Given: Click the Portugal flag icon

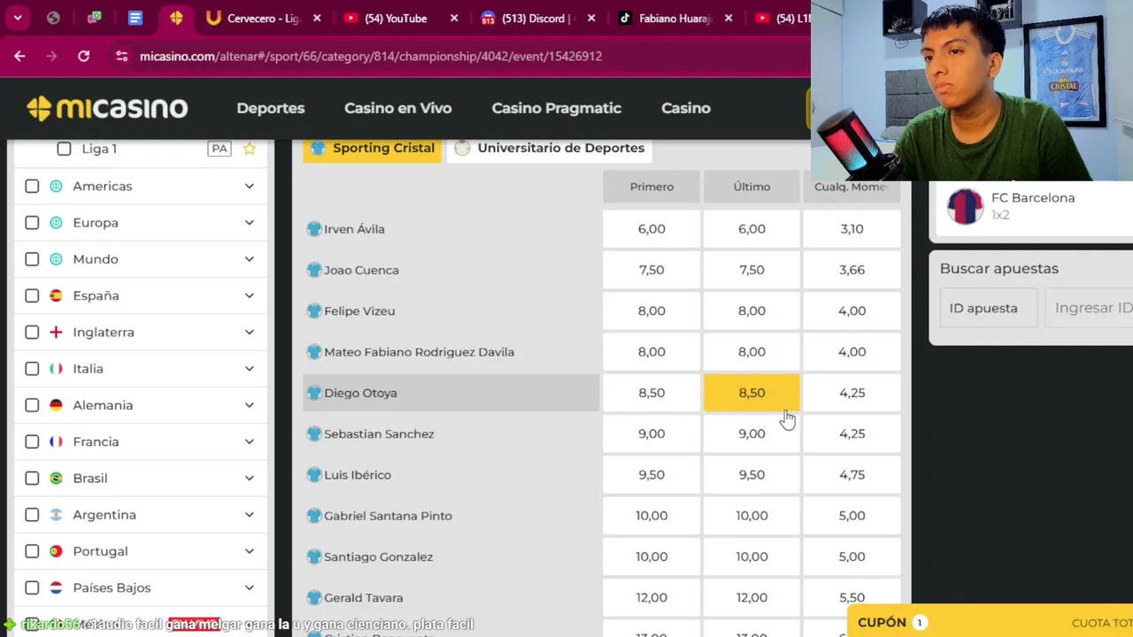Looking at the screenshot, I should (56, 551).
